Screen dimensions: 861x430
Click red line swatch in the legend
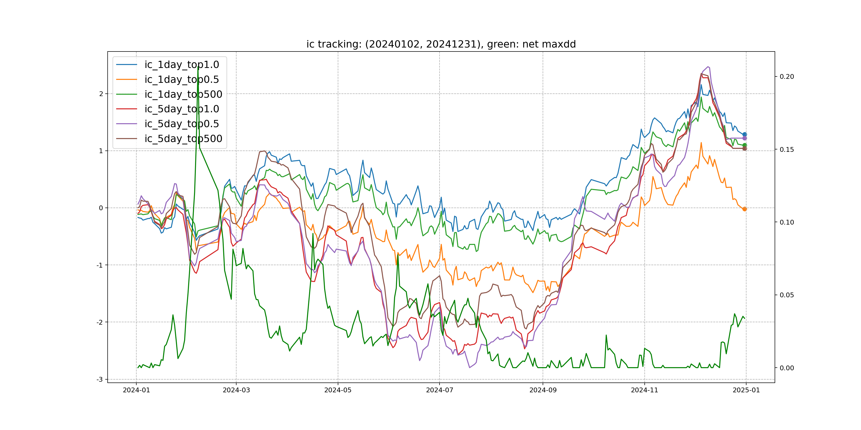tap(126, 109)
